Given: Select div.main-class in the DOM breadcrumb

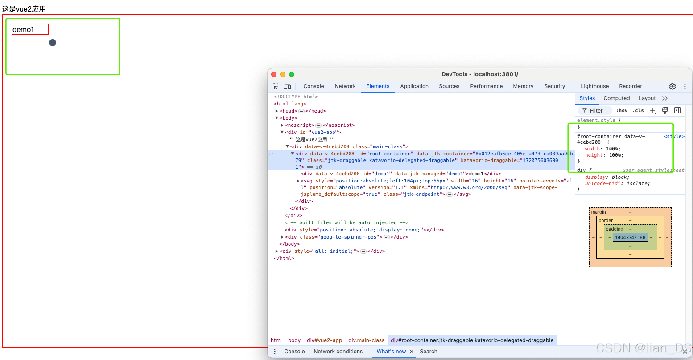Looking at the screenshot, I should [x=366, y=340].
